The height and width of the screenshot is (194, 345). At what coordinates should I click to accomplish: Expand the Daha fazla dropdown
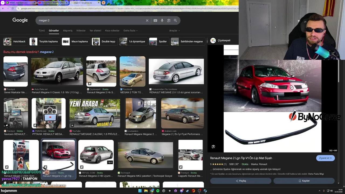click(x=130, y=30)
